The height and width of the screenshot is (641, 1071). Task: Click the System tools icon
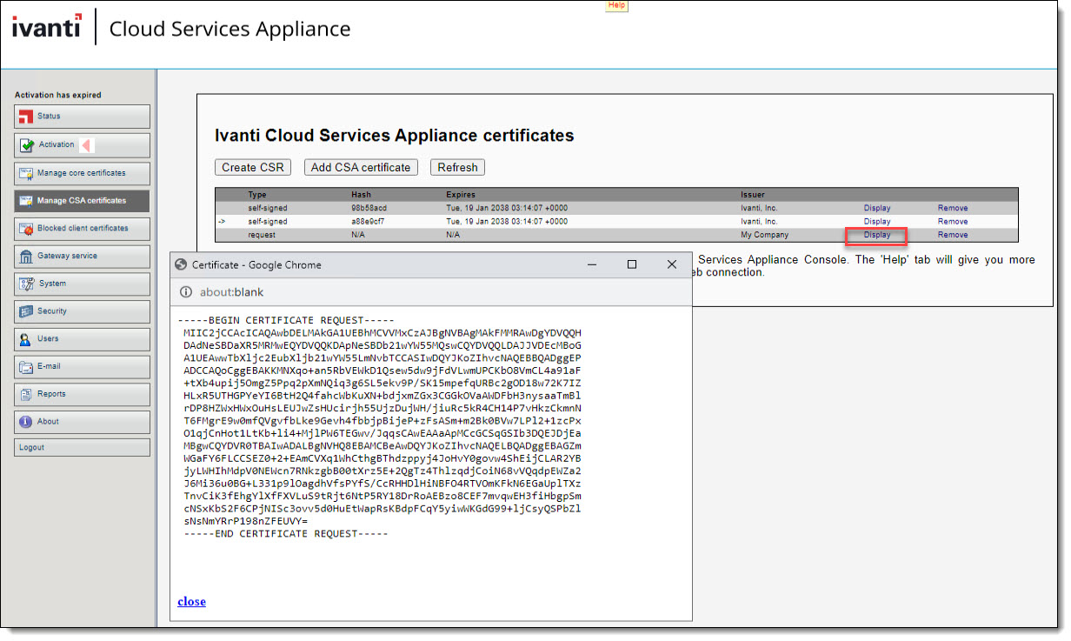(26, 284)
